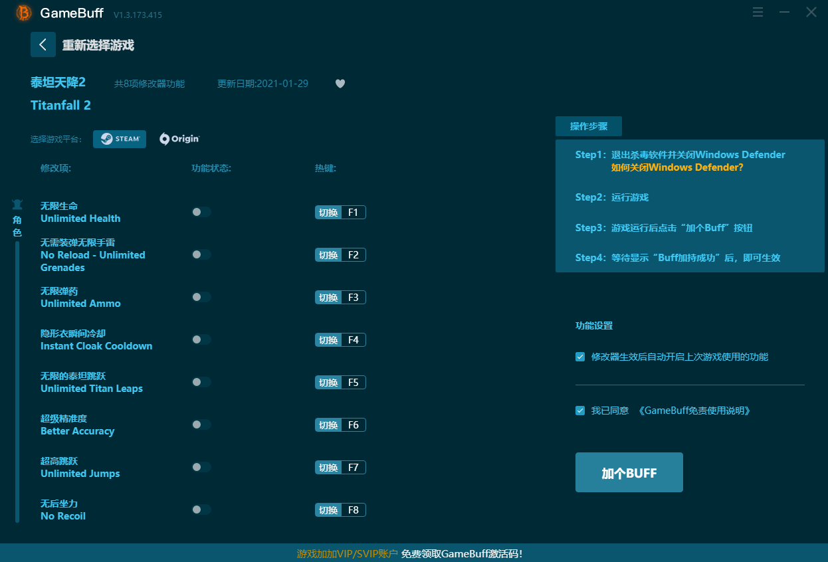Click the Unlimited Titan Leaps label

92,389
